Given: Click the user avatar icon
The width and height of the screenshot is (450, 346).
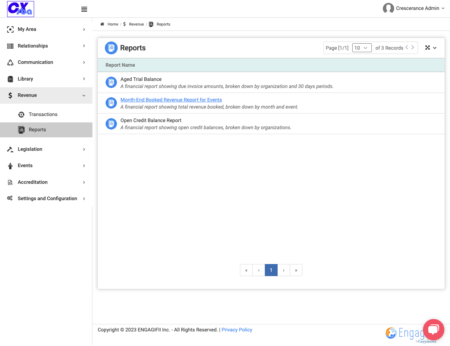Looking at the screenshot, I should coord(388,8).
